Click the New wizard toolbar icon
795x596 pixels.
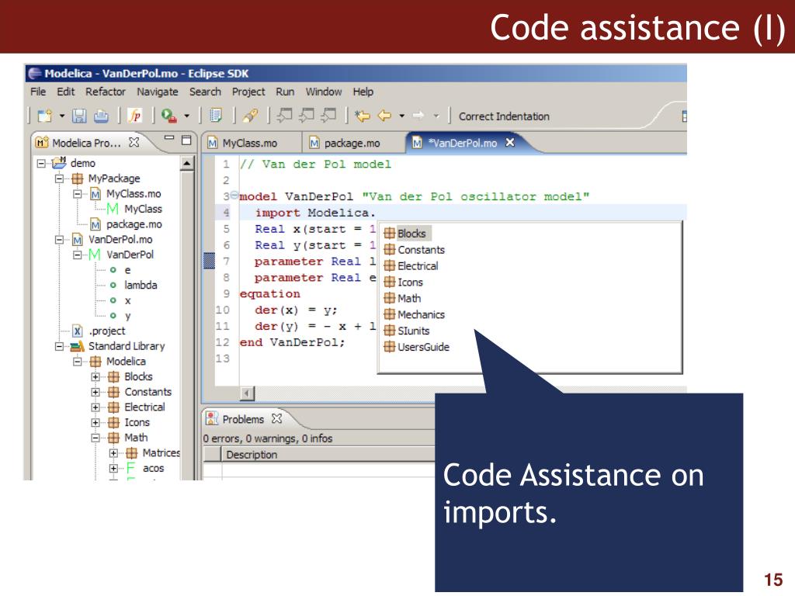(44, 116)
